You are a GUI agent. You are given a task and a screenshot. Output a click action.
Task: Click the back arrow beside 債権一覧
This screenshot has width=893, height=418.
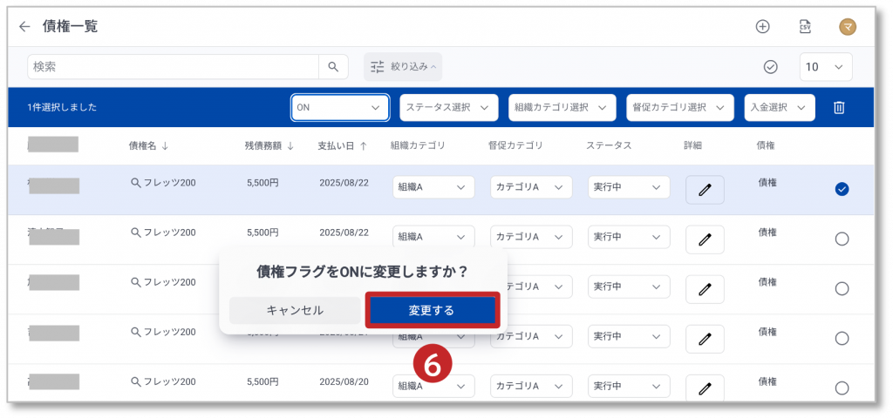pos(24,26)
